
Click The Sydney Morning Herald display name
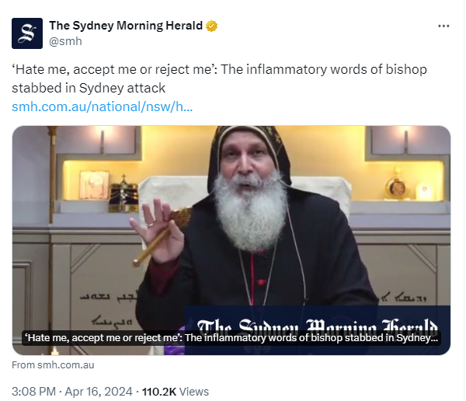[126, 26]
